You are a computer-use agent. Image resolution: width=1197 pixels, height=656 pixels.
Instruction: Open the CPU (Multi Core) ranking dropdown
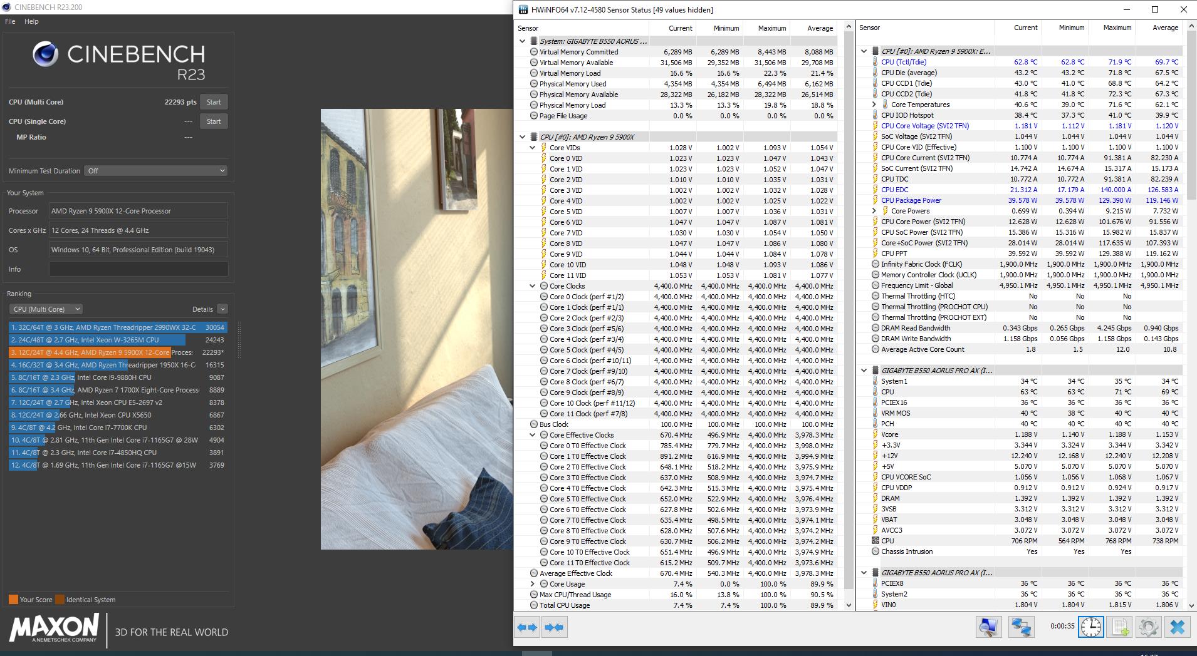46,309
